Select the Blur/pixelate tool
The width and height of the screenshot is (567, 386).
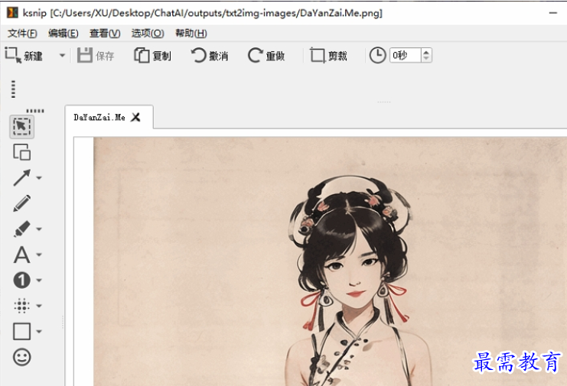point(21,306)
